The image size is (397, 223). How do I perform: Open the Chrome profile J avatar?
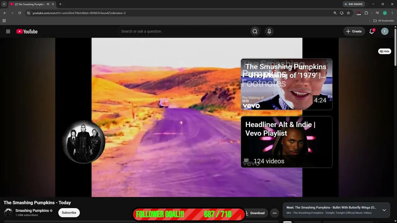(x=385, y=13)
